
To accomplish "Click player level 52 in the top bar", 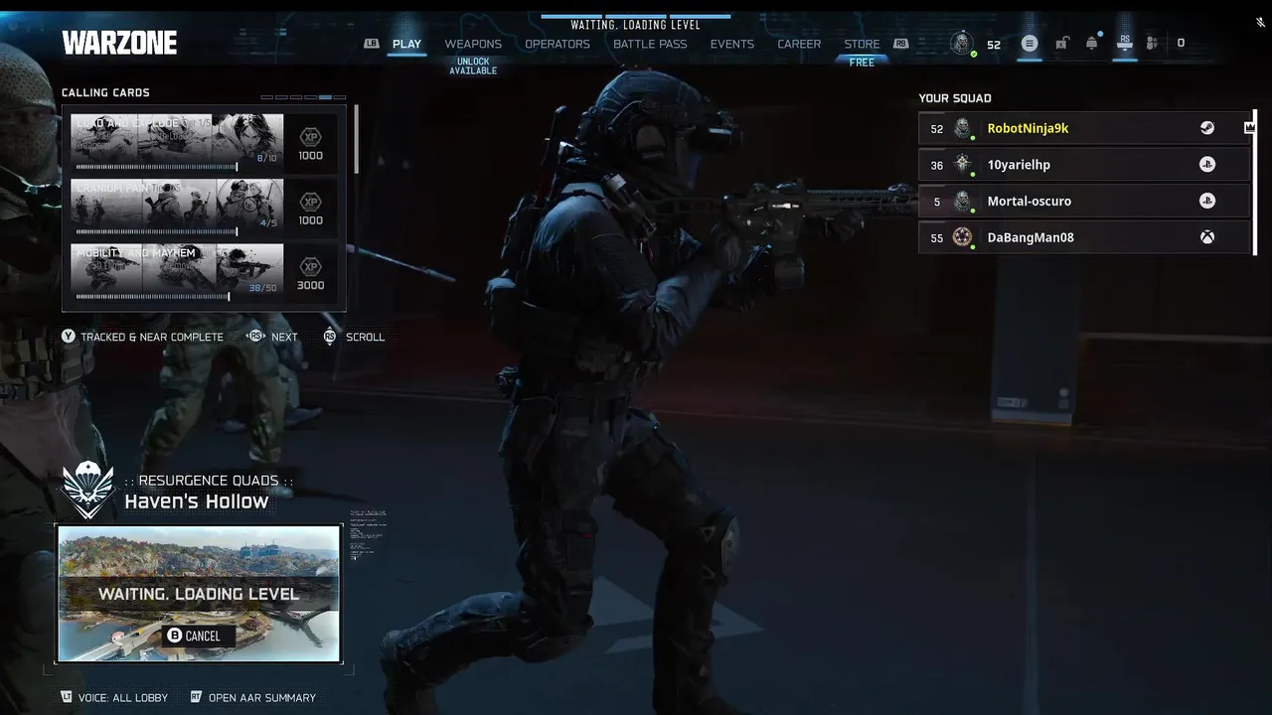I will point(994,45).
